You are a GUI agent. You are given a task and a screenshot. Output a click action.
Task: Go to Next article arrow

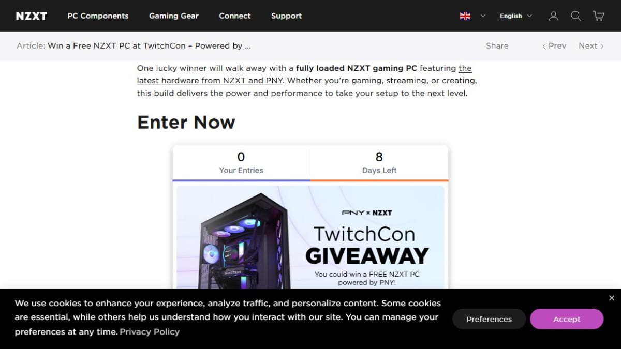(591, 45)
